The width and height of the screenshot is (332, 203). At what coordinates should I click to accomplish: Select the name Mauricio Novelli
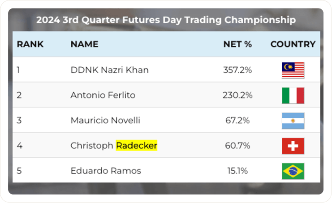105,121
